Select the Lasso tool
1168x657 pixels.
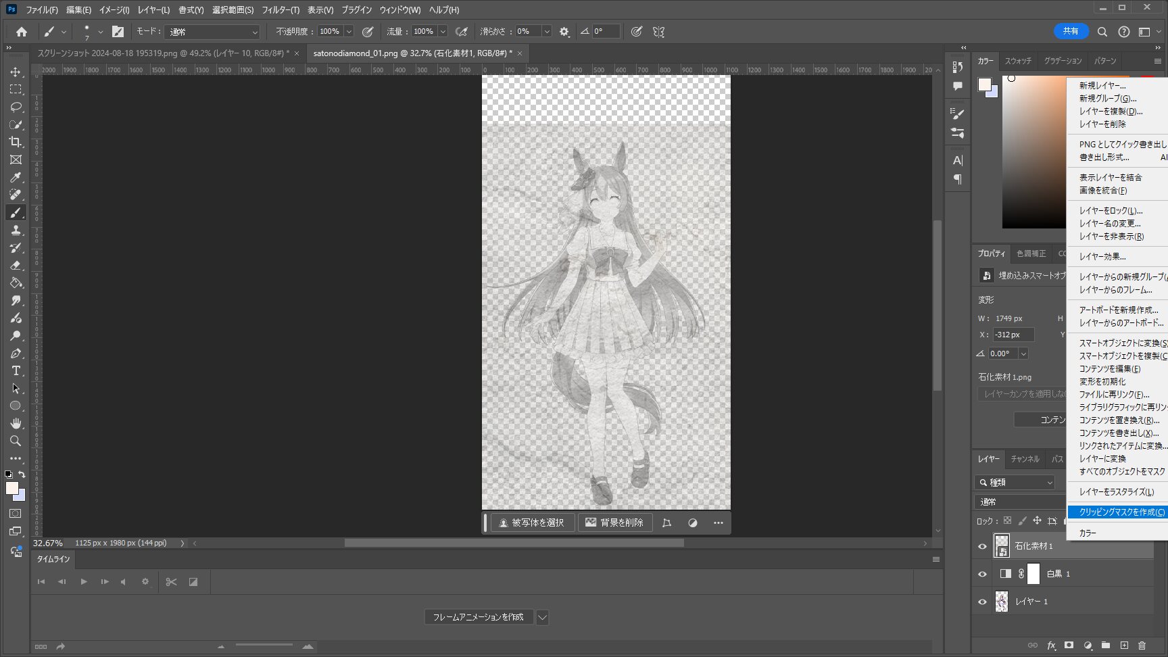tap(16, 107)
